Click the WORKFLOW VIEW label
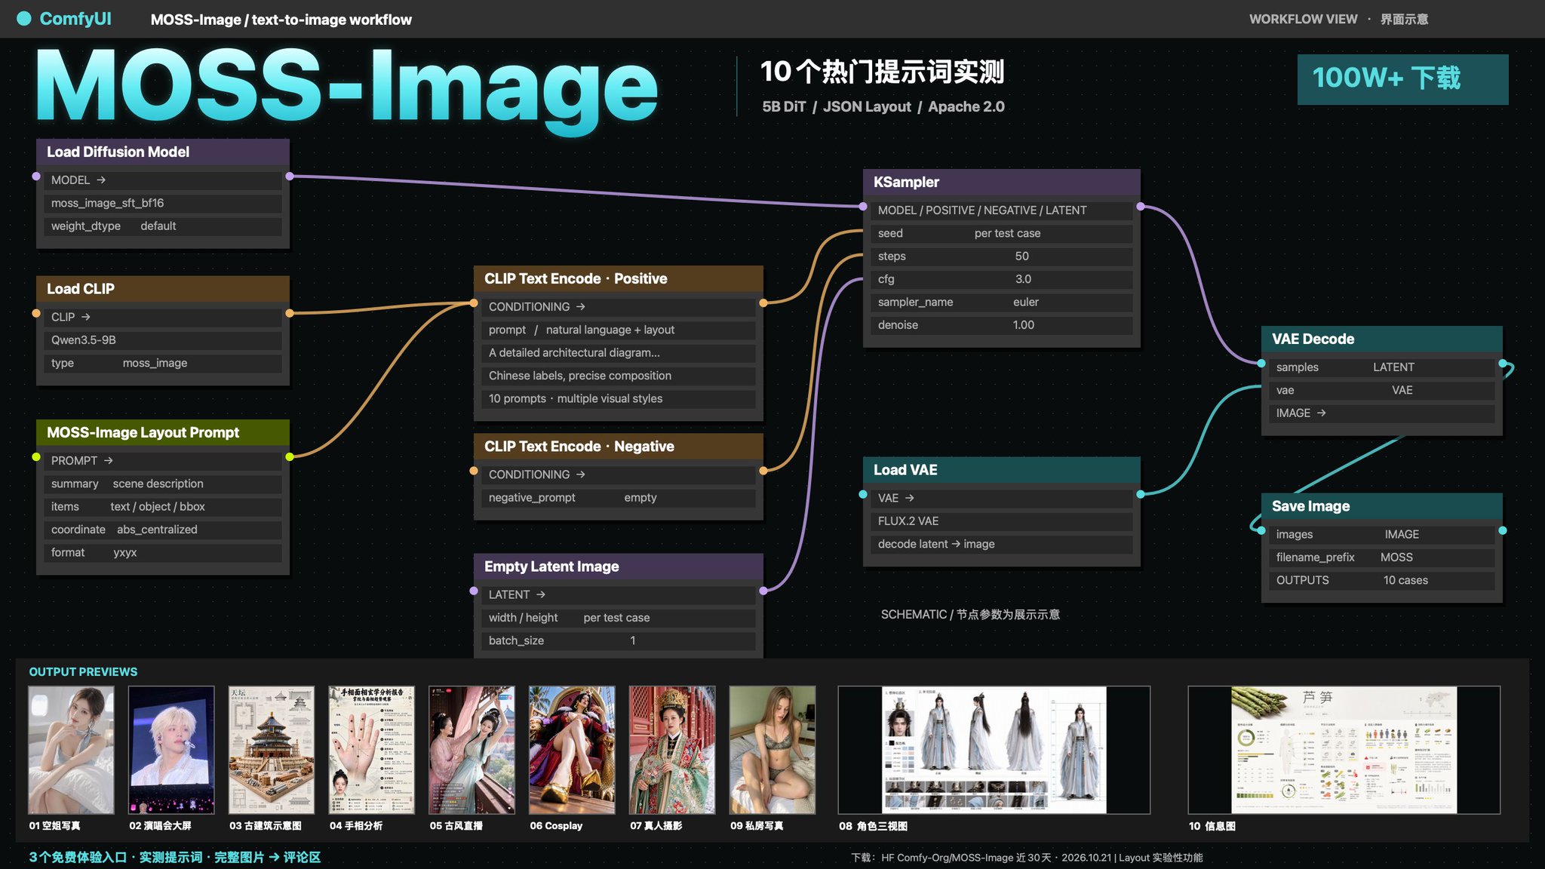 [x=1303, y=20]
